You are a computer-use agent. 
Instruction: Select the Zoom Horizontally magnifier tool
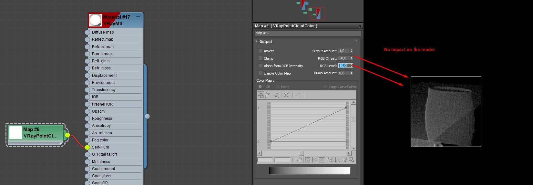(x=330, y=160)
